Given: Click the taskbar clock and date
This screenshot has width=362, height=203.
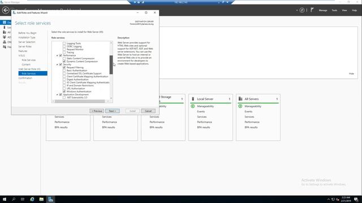Looking at the screenshot, I should click(346, 199).
